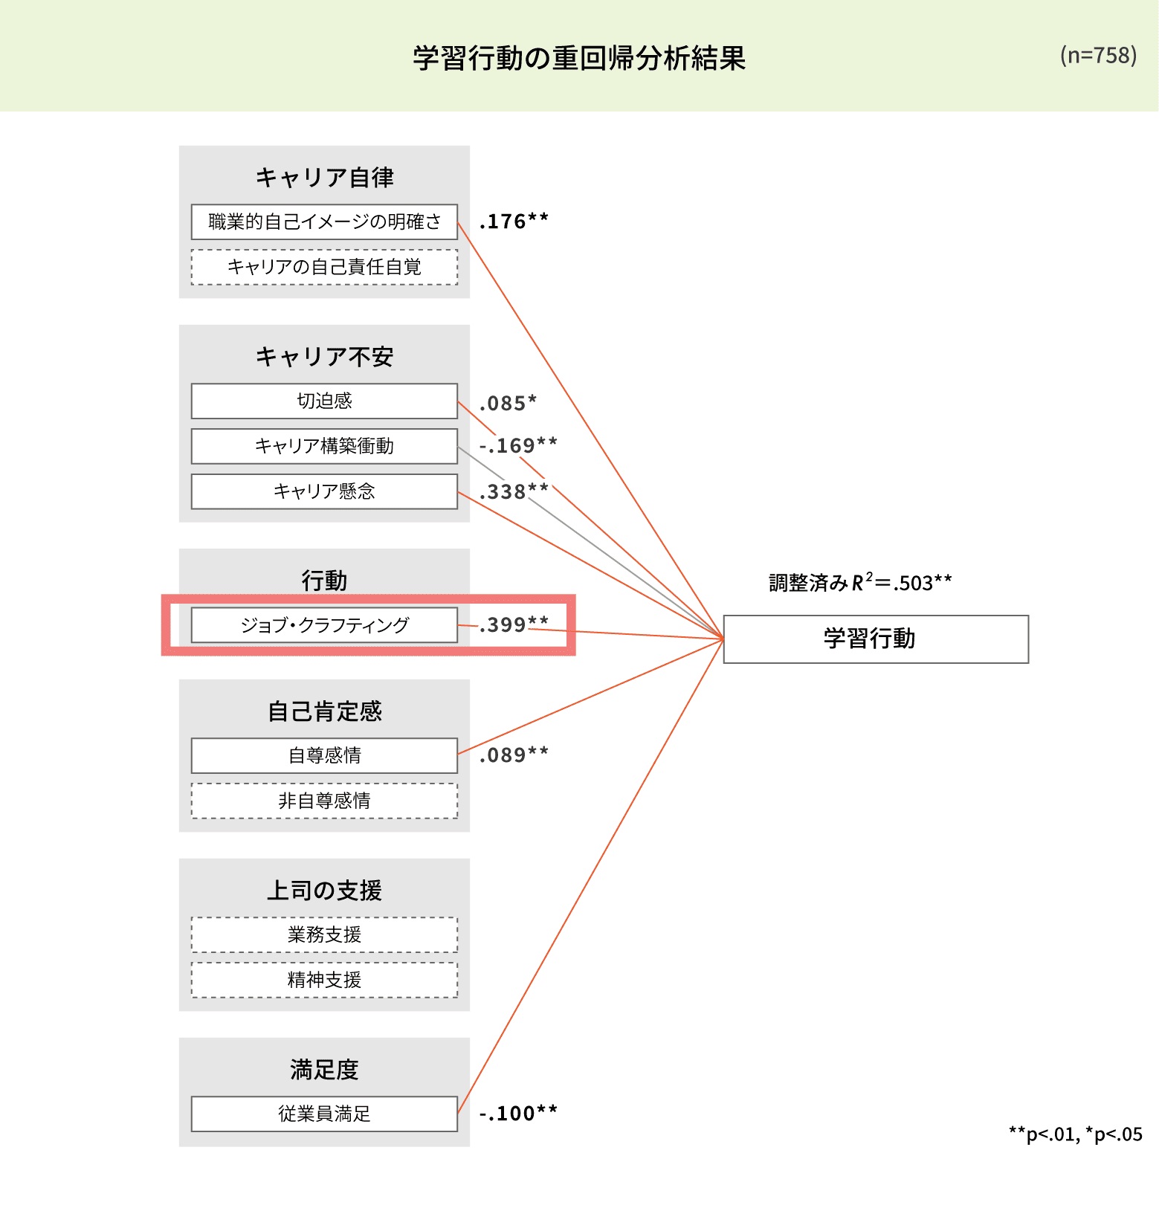Click the 業務支援 dashed box

(324, 934)
